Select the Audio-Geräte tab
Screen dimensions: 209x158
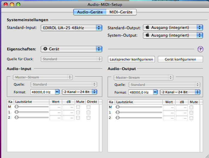[90, 12]
